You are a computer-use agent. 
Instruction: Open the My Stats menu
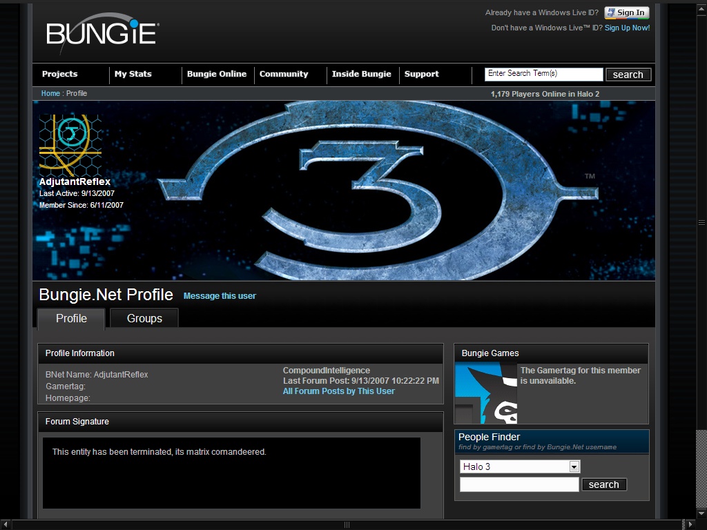coord(133,74)
